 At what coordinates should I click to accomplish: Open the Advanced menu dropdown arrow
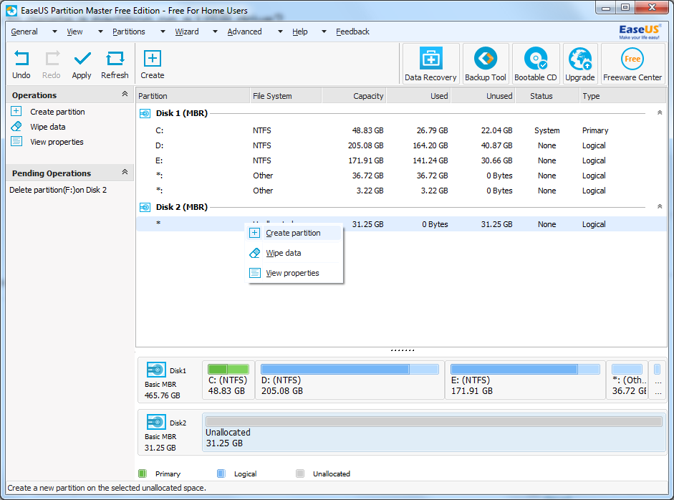coord(280,32)
